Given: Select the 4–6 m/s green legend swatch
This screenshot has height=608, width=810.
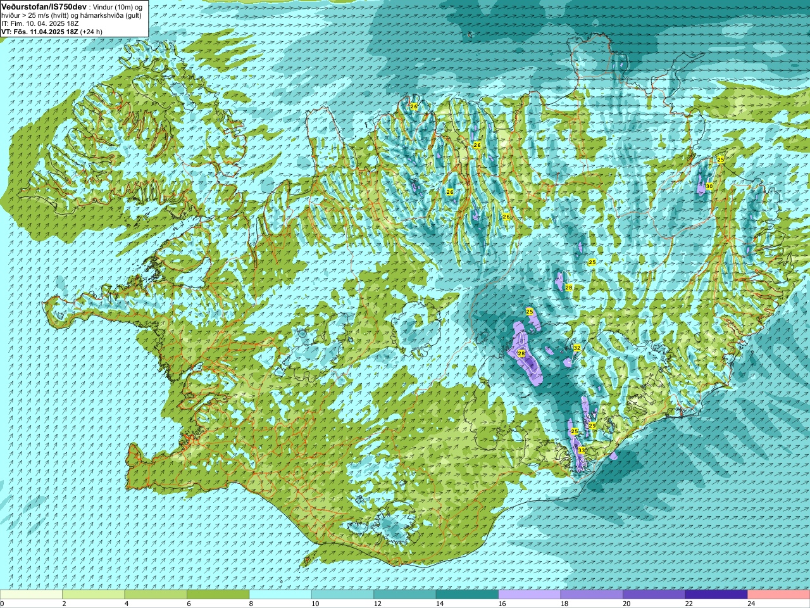Looking at the screenshot, I should click(x=156, y=595).
